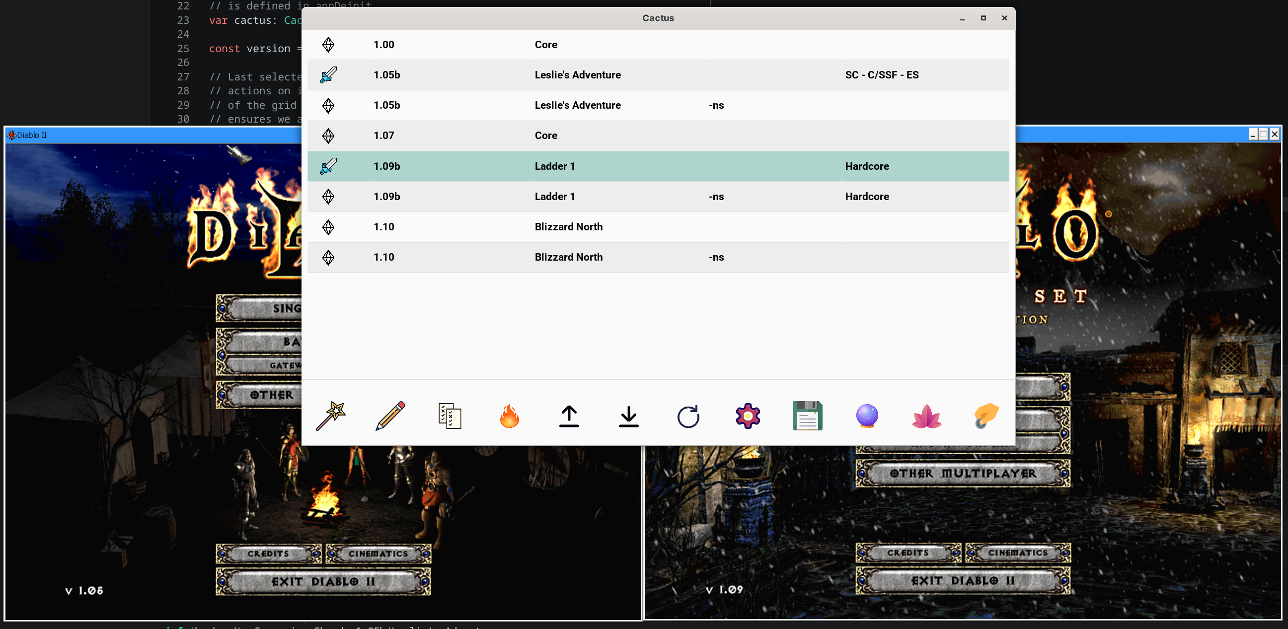
Task: Minimize the Cactus window
Action: pyautogui.click(x=962, y=18)
